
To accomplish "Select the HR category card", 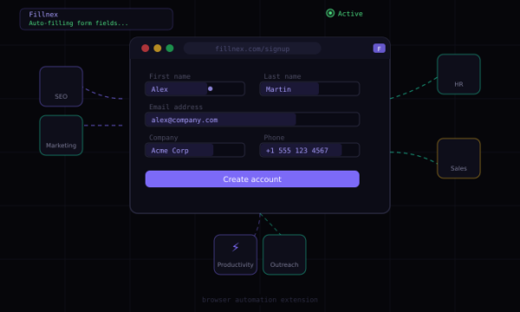I will click(x=458, y=75).
